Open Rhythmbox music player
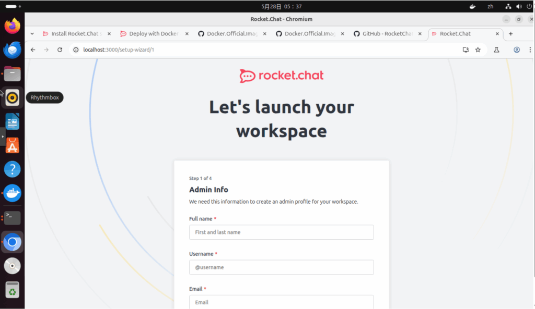 (x=13, y=97)
